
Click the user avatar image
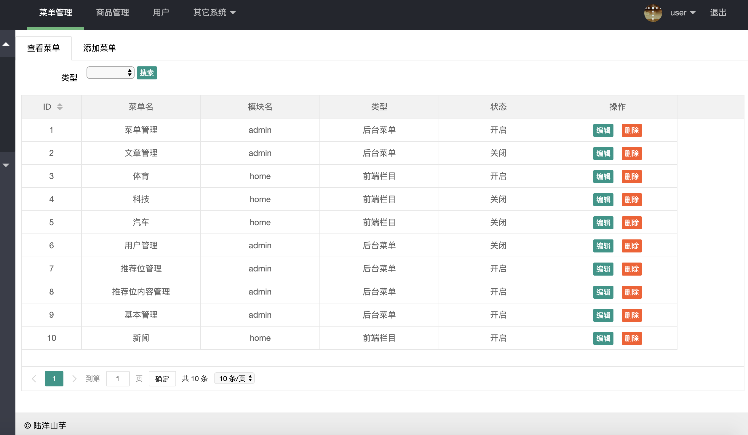(x=653, y=13)
